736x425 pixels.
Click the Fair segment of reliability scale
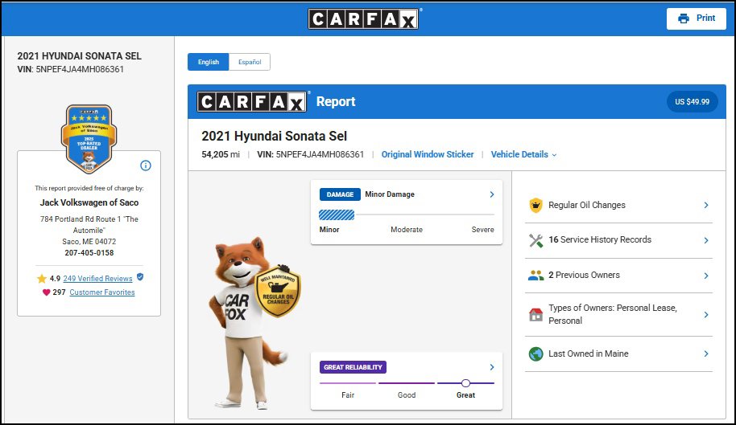click(348, 383)
